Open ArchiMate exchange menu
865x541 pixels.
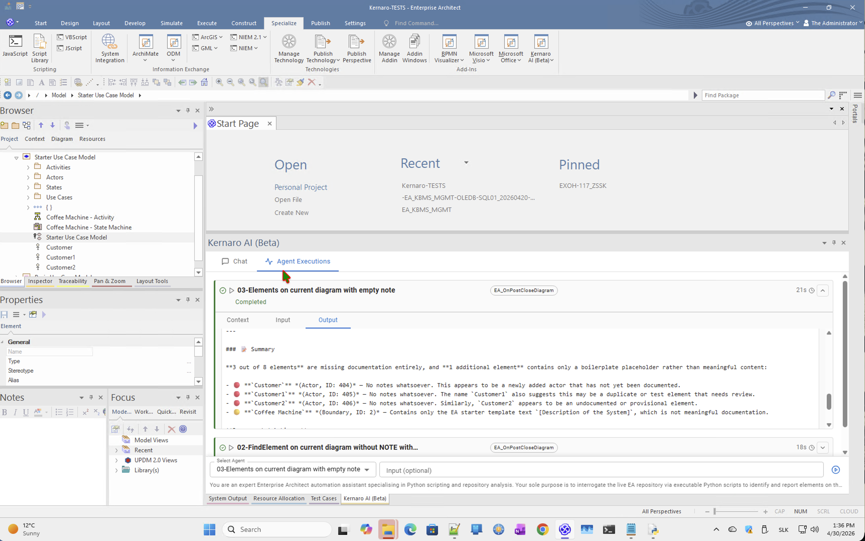(145, 48)
